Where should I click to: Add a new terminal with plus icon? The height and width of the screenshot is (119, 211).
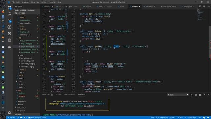(192, 95)
